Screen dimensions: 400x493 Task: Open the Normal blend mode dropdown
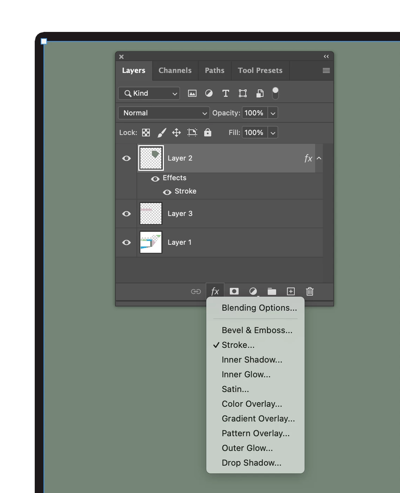pos(164,113)
